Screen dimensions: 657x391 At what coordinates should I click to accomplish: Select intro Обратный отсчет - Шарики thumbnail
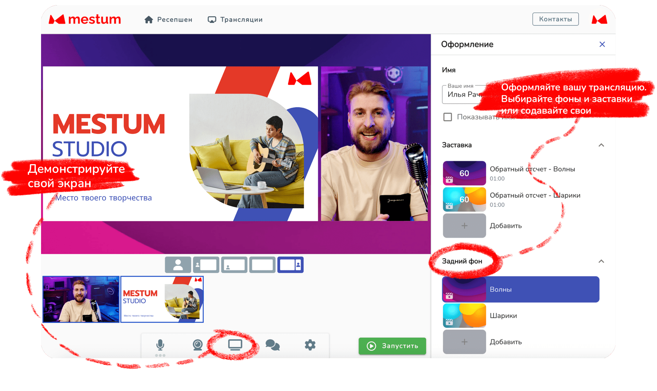(x=464, y=199)
